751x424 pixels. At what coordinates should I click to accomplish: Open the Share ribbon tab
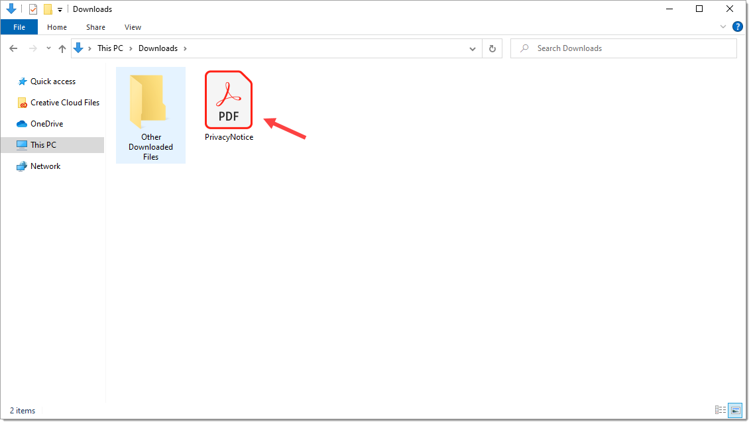tap(96, 27)
